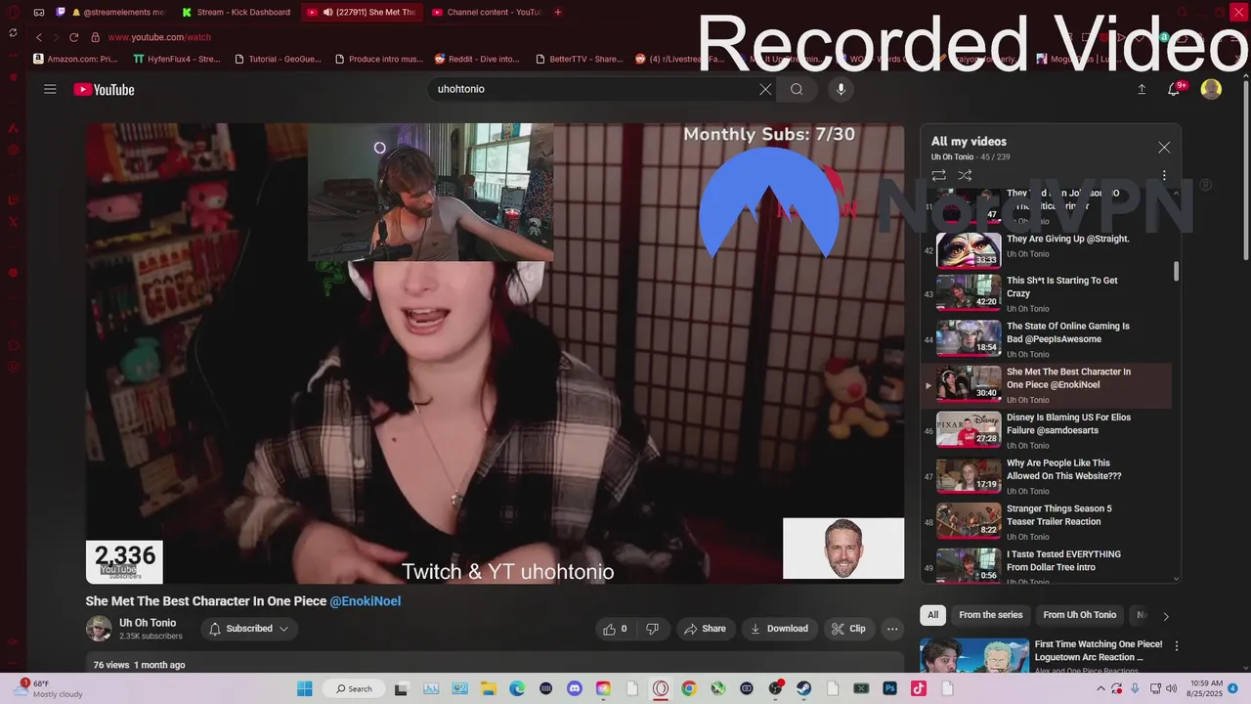Play They Are Giving Up @Straight. playlist item
Screen dimensions: 1251x704
tap(1046, 249)
